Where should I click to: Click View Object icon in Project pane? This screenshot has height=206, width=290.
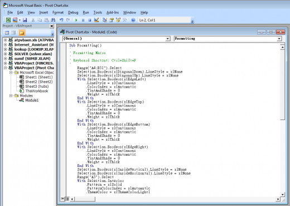[13, 33]
